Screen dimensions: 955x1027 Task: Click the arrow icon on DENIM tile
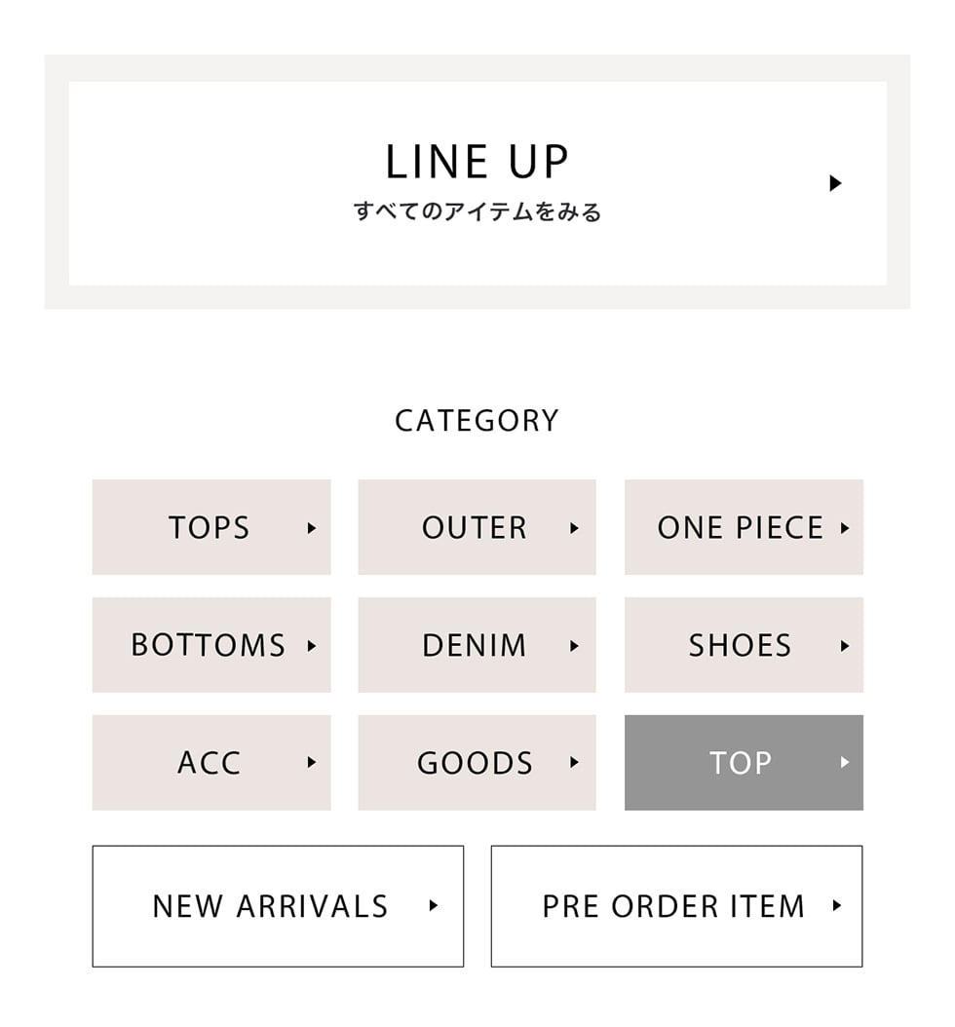point(574,645)
